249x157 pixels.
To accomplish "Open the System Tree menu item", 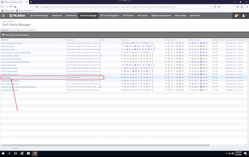I will [195, 16].
